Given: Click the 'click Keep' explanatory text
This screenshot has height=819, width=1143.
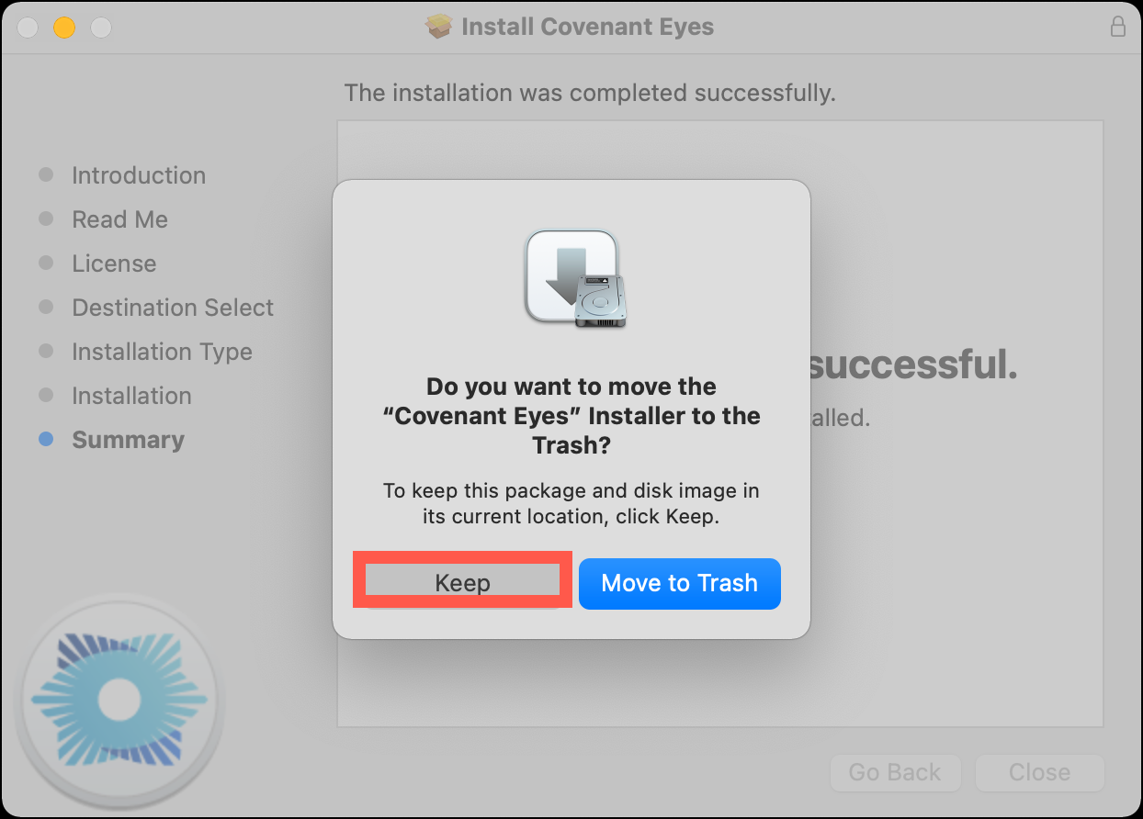Looking at the screenshot, I should pos(571,503).
